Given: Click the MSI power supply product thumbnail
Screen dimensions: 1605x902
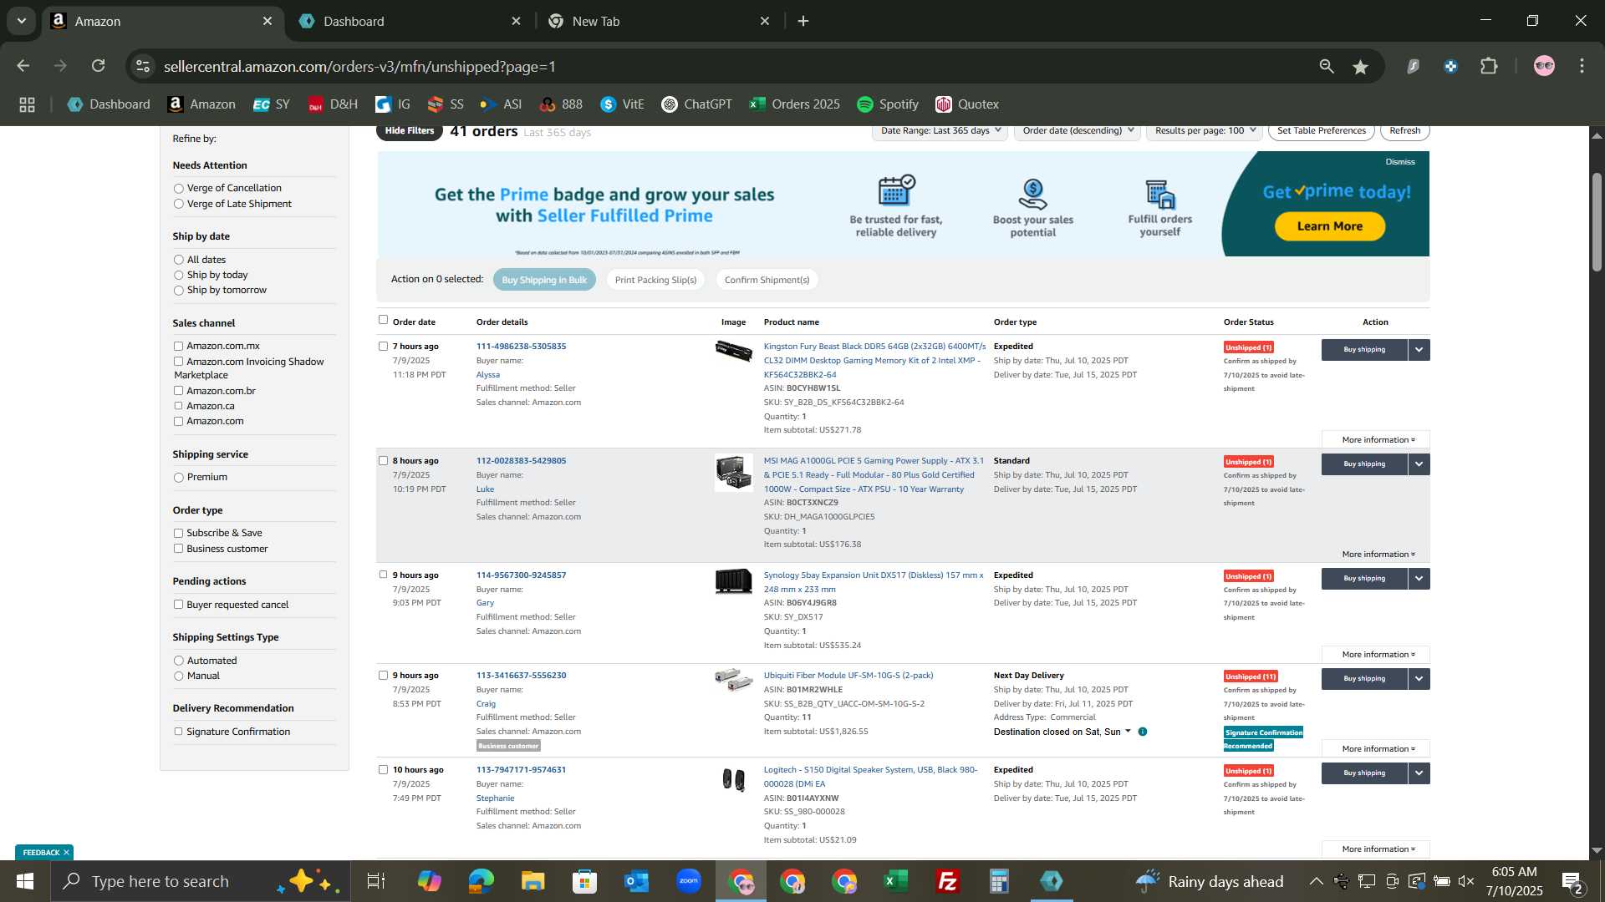Looking at the screenshot, I should click(733, 473).
